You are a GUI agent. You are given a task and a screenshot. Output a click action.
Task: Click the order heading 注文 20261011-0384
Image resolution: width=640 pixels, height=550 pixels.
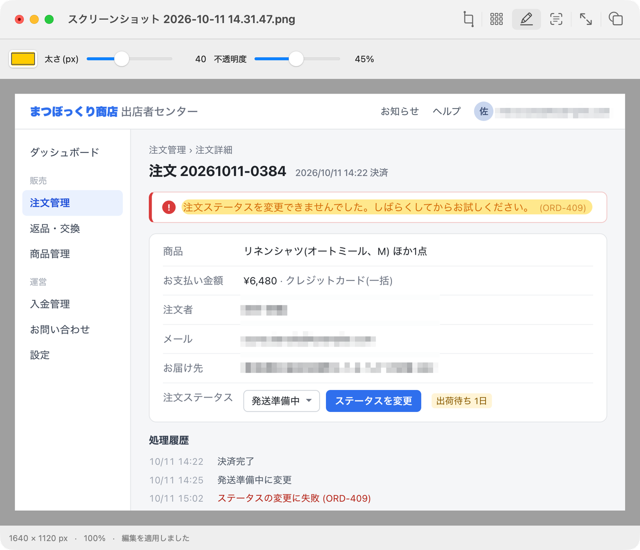(x=217, y=171)
